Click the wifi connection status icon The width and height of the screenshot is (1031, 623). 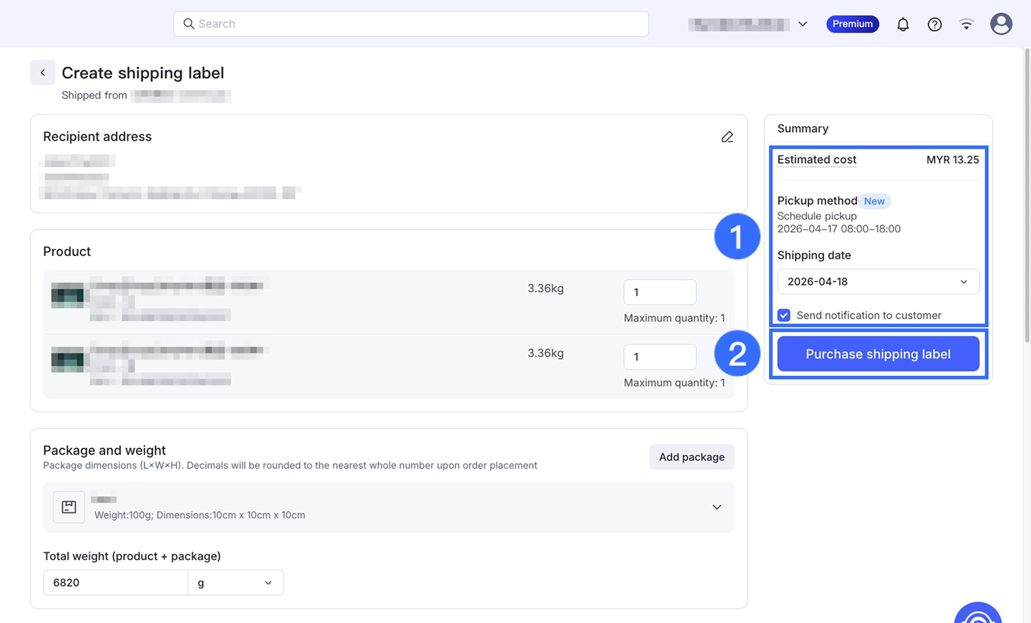point(966,24)
